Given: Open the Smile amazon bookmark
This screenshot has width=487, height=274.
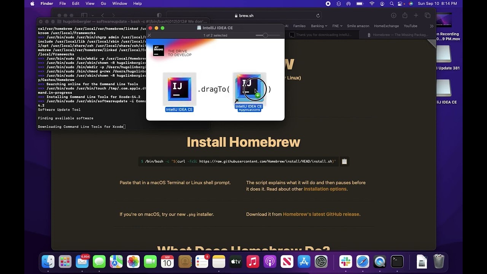Looking at the screenshot, I should (x=358, y=26).
